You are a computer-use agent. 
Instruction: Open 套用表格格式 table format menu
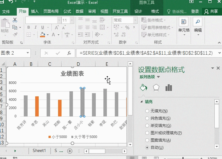pyautogui.click(x=157, y=27)
